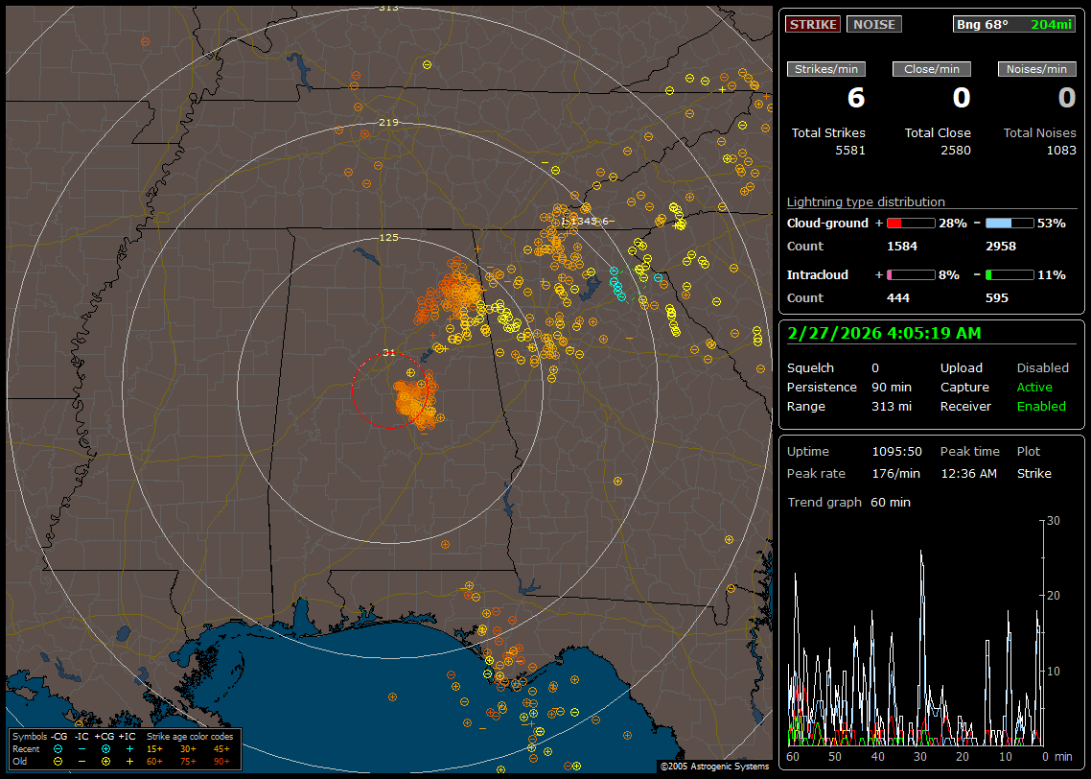Screen dimensions: 1091x779
Task: Click the yellow old +CG symbol in legend
Action: (105, 761)
